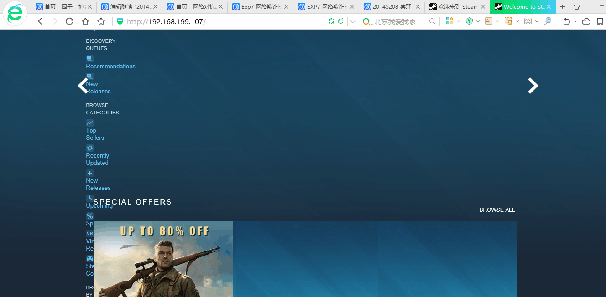Advance carousel with the right arrow
The height and width of the screenshot is (297, 606).
533,86
